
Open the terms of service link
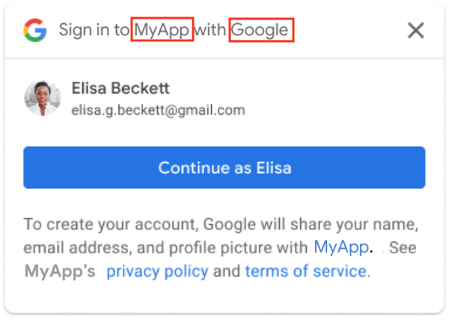(308, 271)
